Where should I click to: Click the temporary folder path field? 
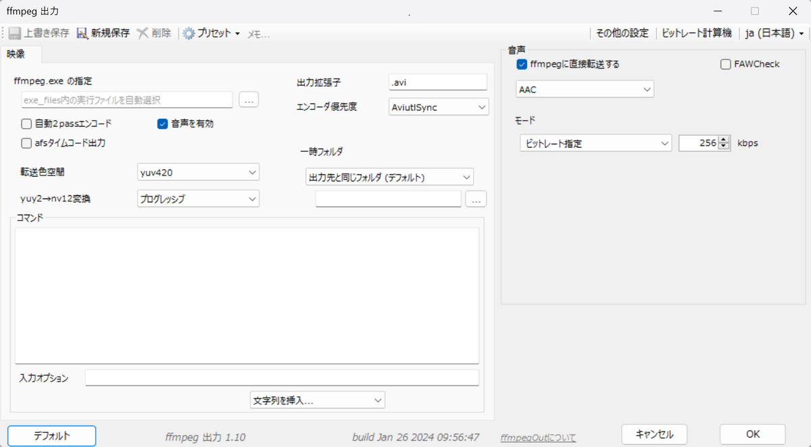point(389,199)
